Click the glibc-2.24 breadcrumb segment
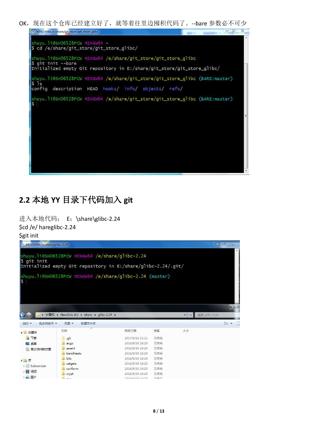 pos(105,315)
